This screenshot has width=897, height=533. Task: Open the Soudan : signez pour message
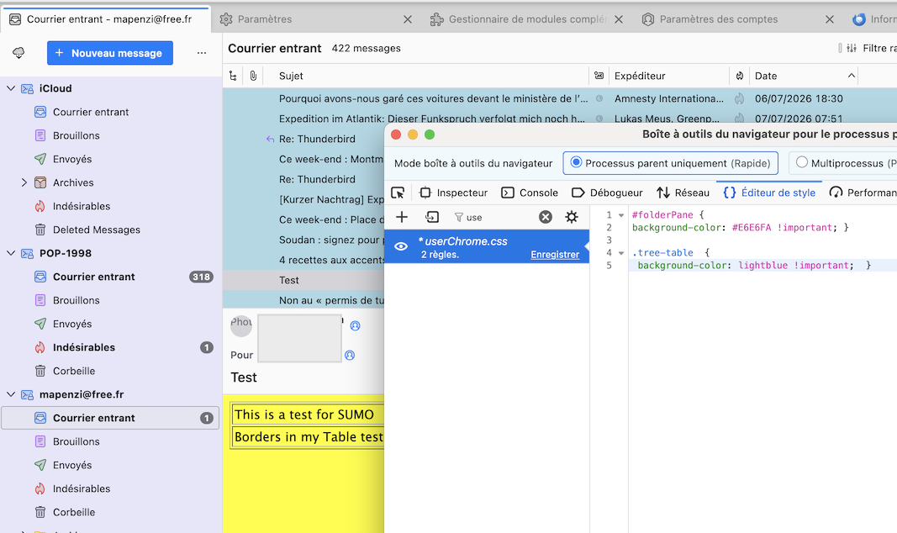pyautogui.click(x=303, y=240)
